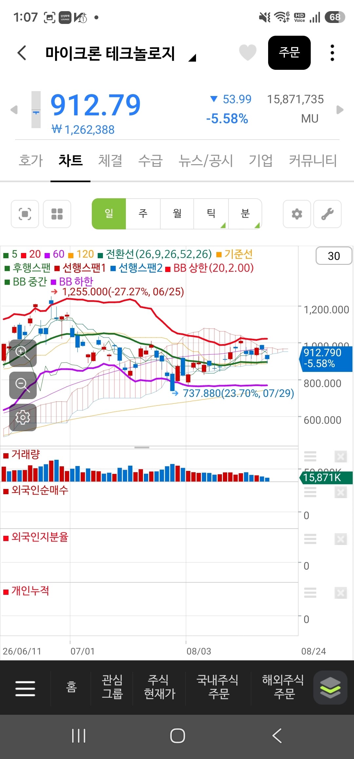Select the 일 daily period
Viewport: 354px width, 759px height.
pyautogui.click(x=109, y=214)
